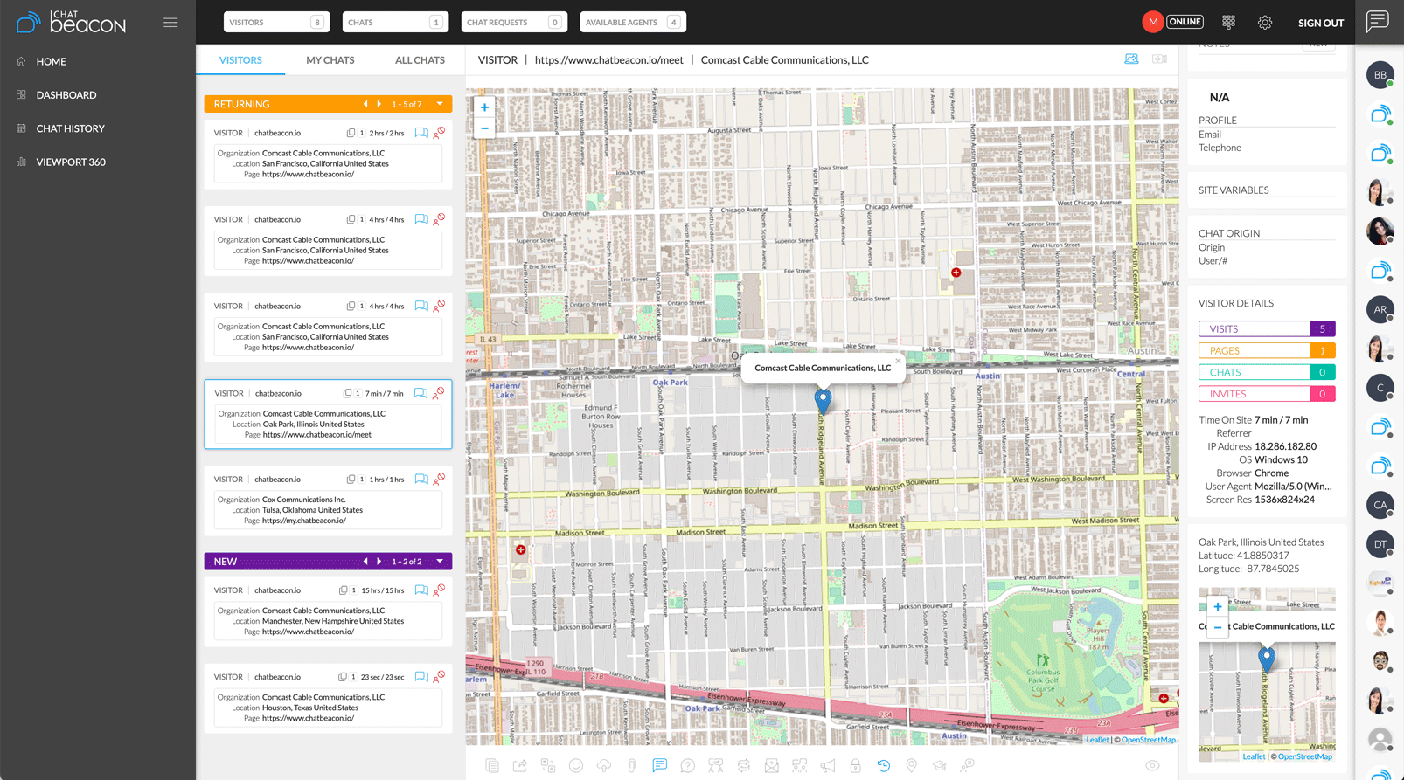This screenshot has height=780, width=1404.
Task: Click the block visitor icon in bottom toolbar
Action: pos(968,765)
